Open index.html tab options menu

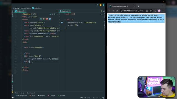coord(57,11)
